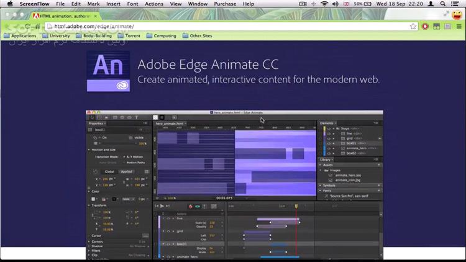Collapse the Transform section
The image size is (466, 262).
(x=89, y=206)
